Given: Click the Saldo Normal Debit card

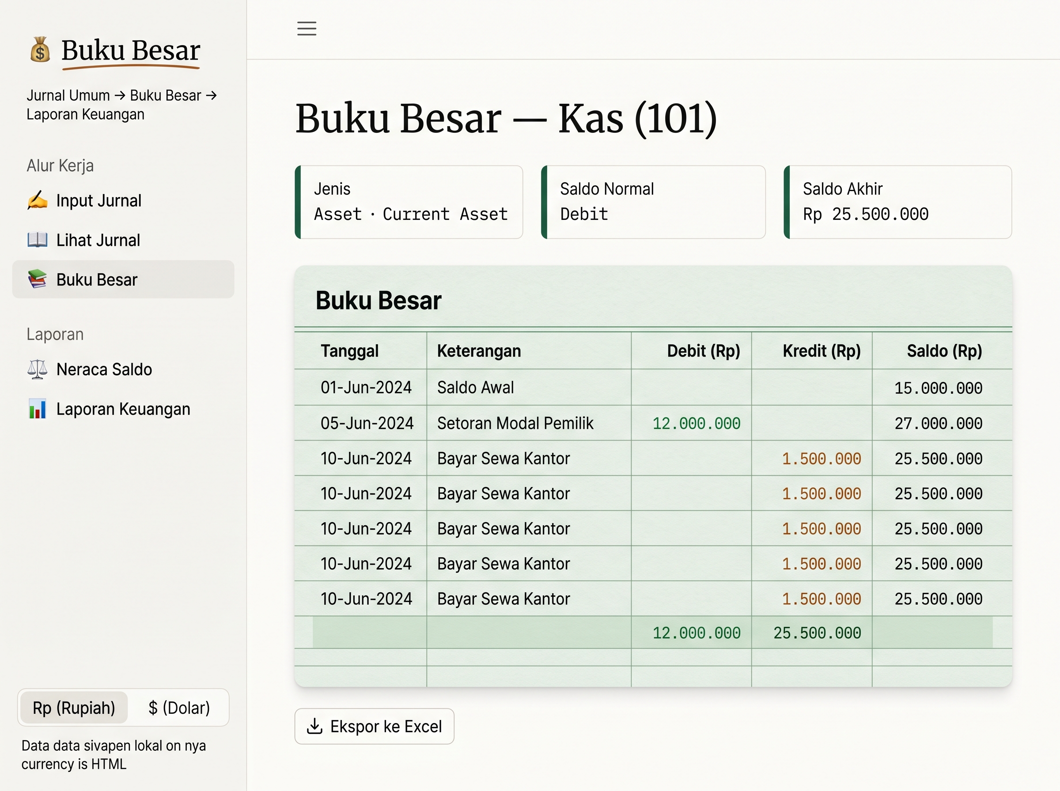Looking at the screenshot, I should click(653, 202).
